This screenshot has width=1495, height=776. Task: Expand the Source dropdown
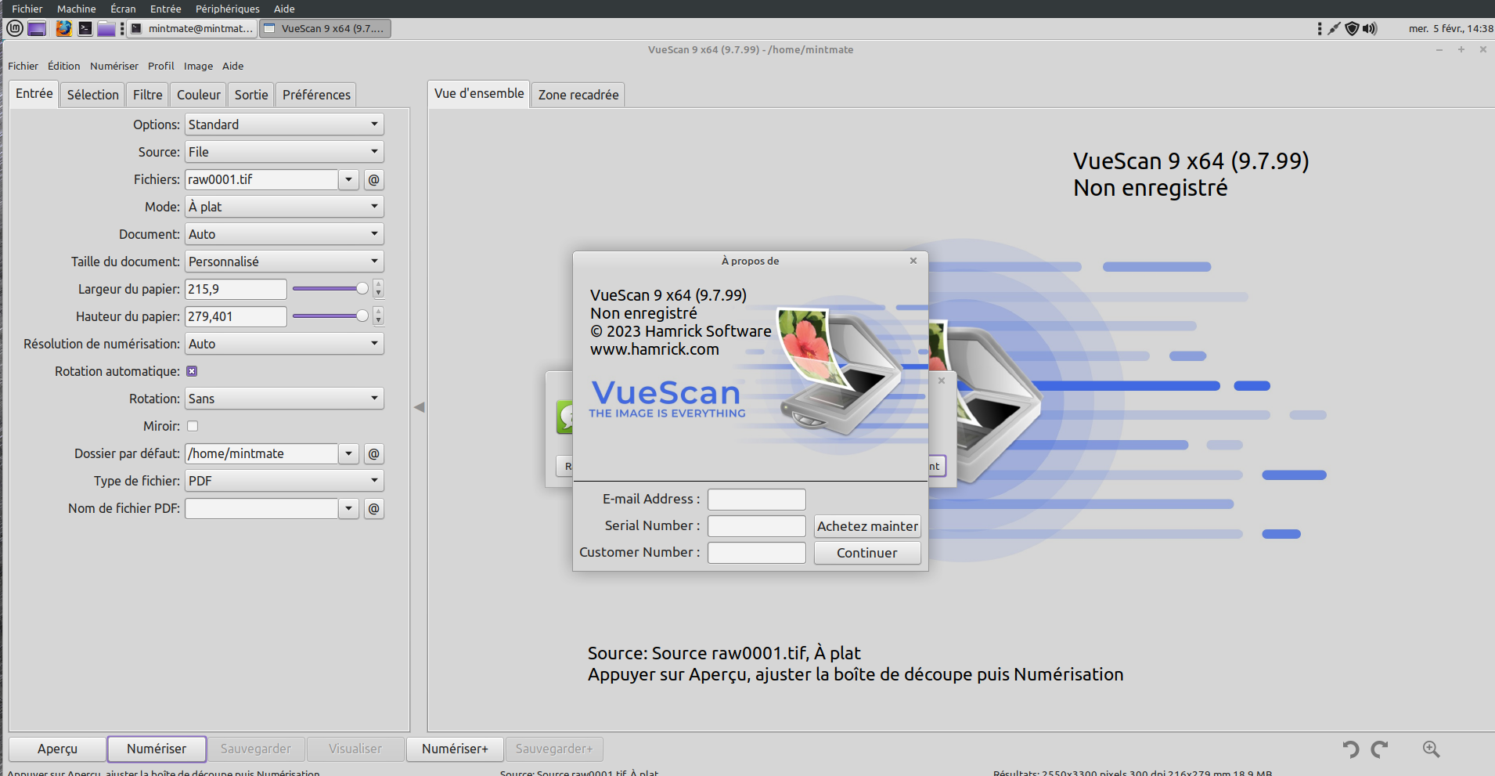click(284, 152)
